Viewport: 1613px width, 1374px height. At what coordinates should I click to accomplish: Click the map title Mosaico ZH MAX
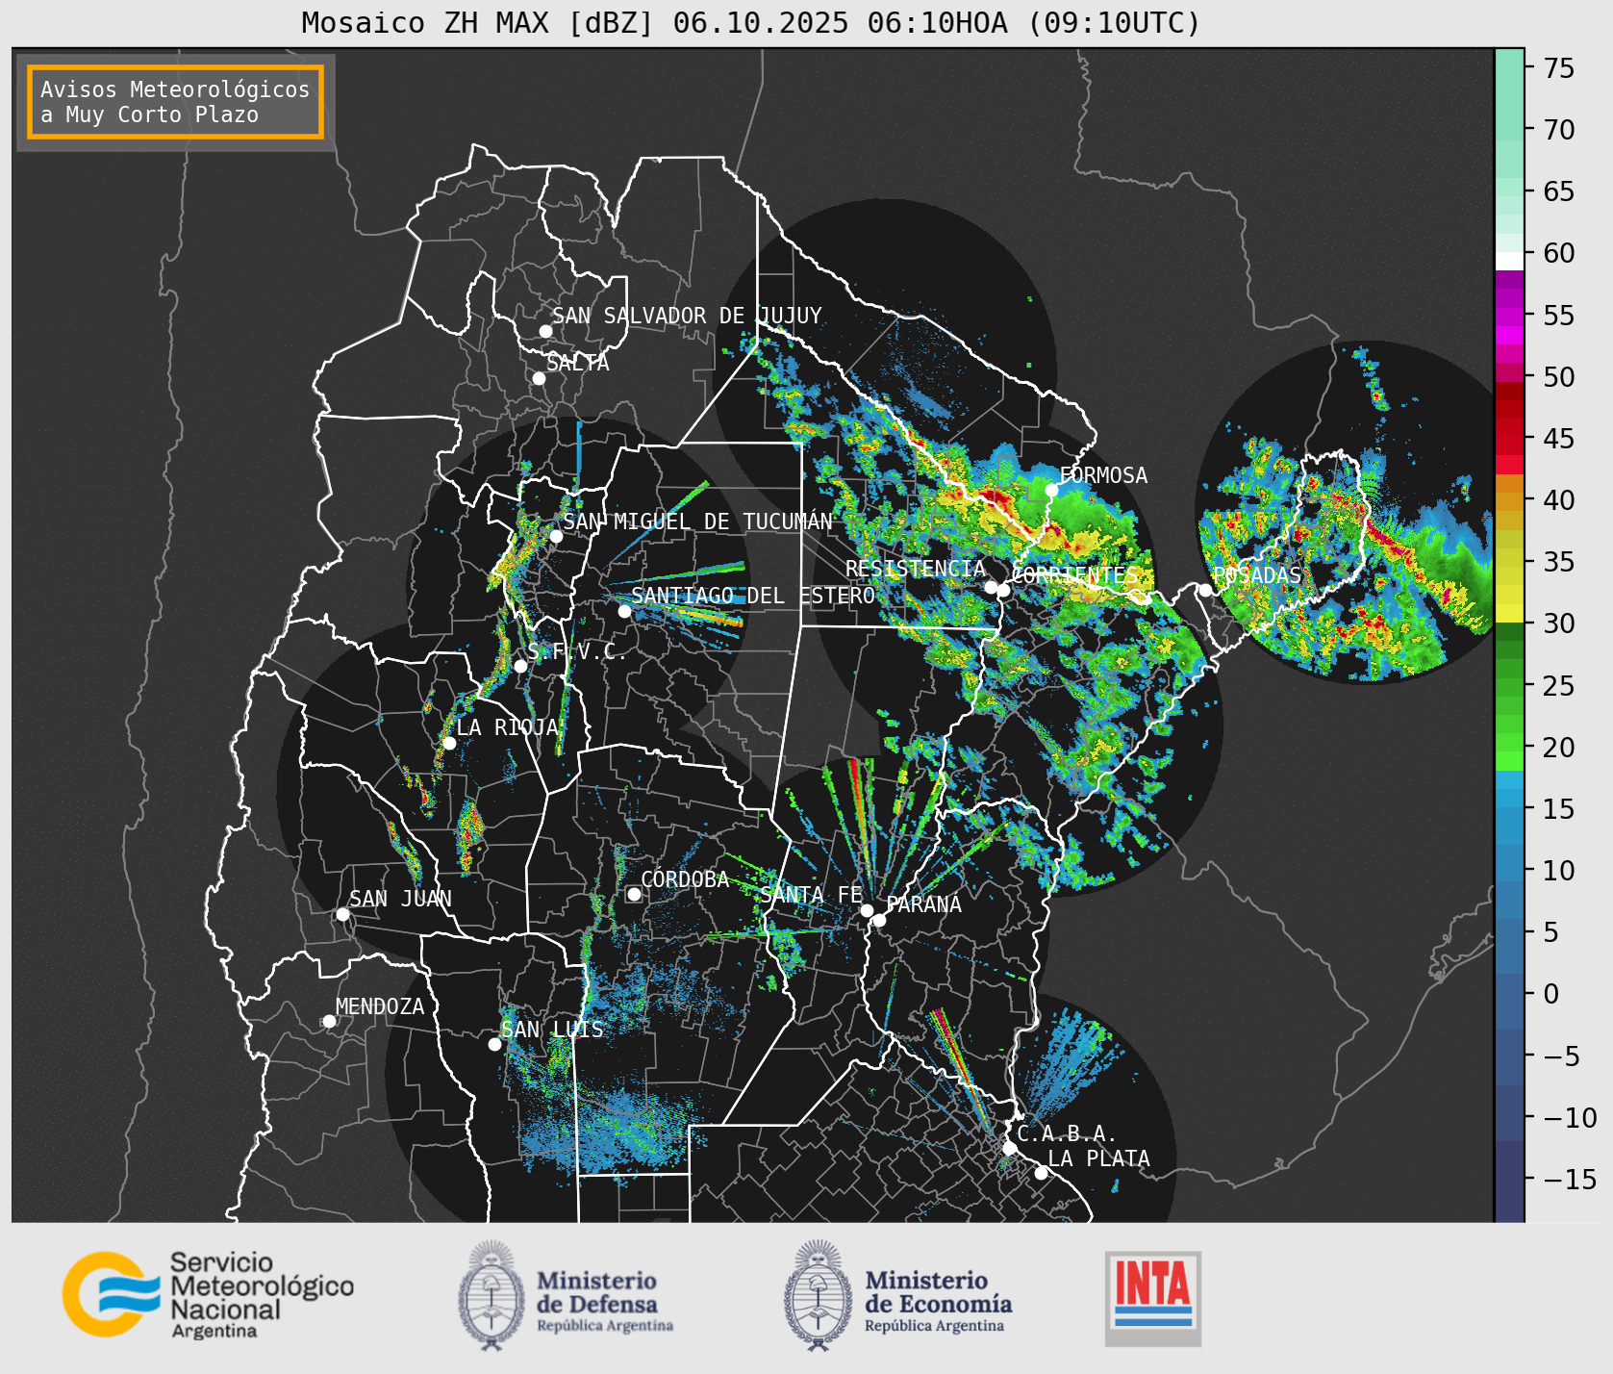pyautogui.click(x=751, y=22)
